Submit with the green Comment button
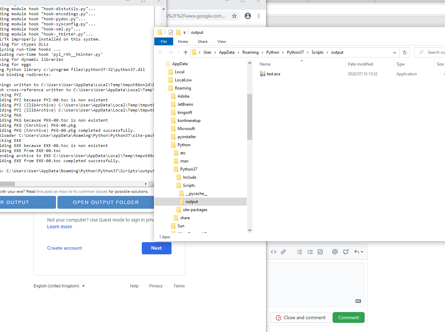Image resolution: width=445 pixels, height=332 pixels. click(x=348, y=317)
